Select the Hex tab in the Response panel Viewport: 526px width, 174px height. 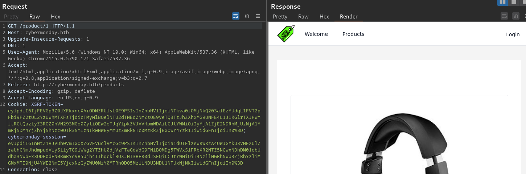click(324, 17)
